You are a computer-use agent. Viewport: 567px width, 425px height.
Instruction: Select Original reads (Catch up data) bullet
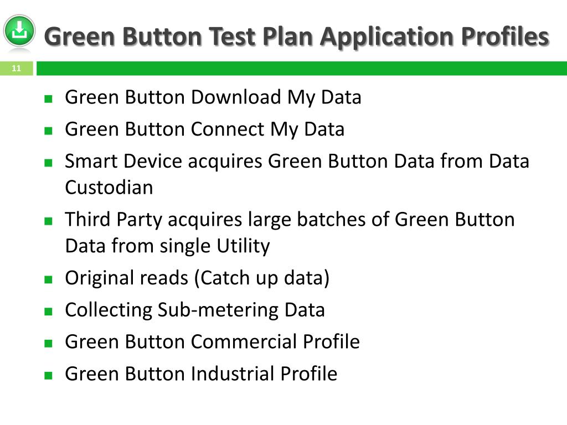pyautogui.click(x=197, y=278)
